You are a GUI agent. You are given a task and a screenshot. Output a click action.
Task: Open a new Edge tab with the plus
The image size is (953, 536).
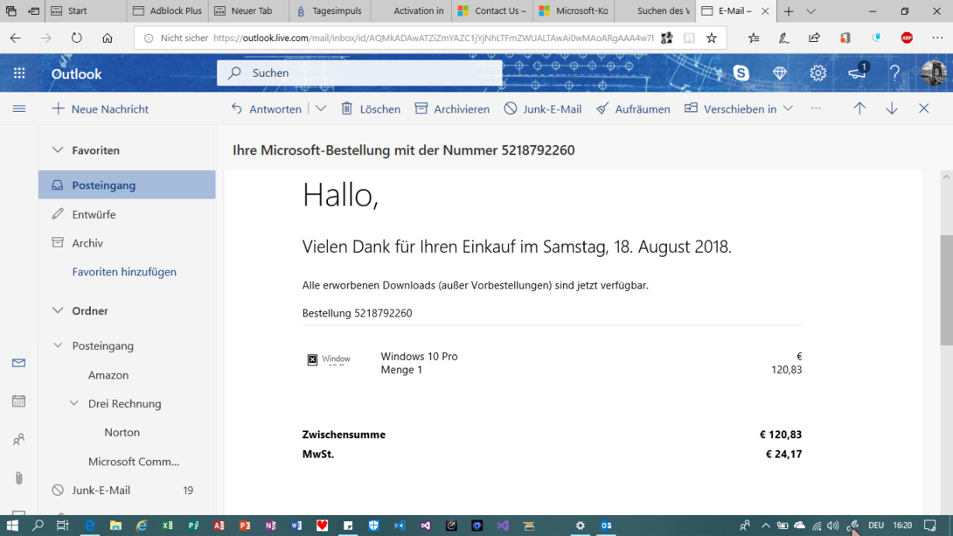[x=789, y=11]
